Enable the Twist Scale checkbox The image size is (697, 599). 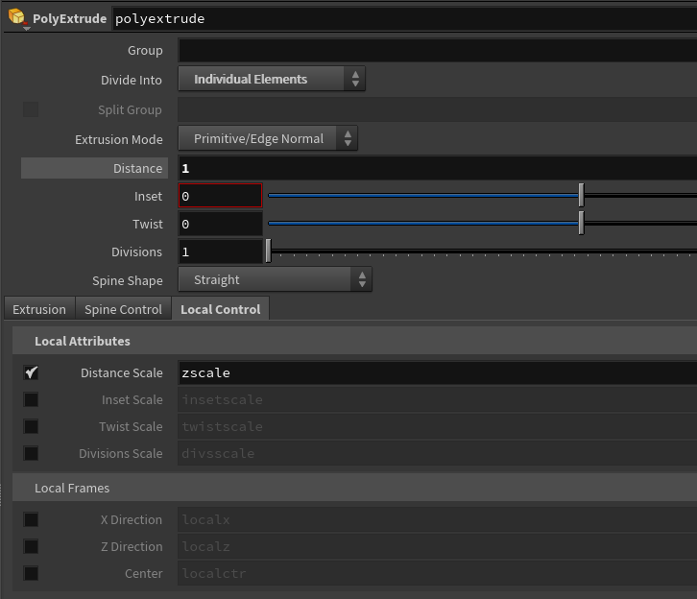31,426
